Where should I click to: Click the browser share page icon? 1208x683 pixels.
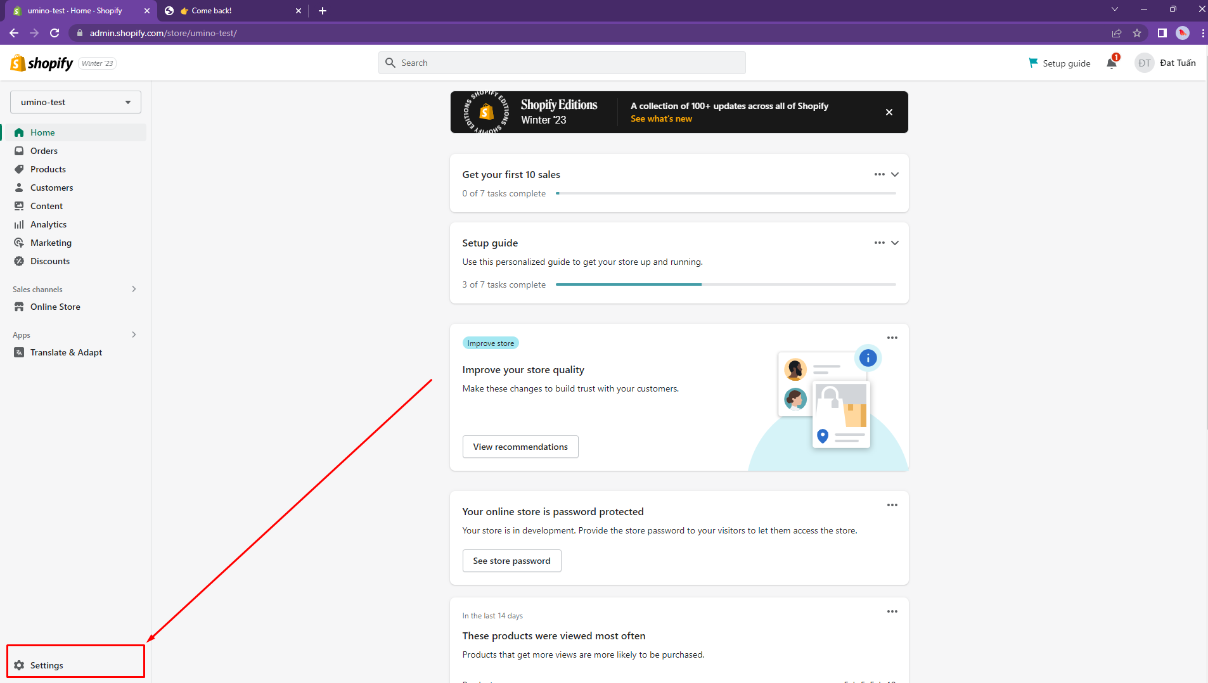[1117, 33]
